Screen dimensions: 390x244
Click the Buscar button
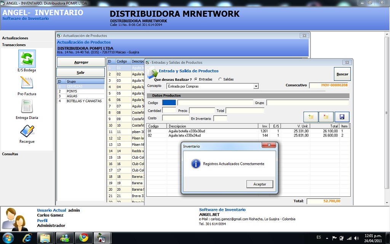[342, 74]
